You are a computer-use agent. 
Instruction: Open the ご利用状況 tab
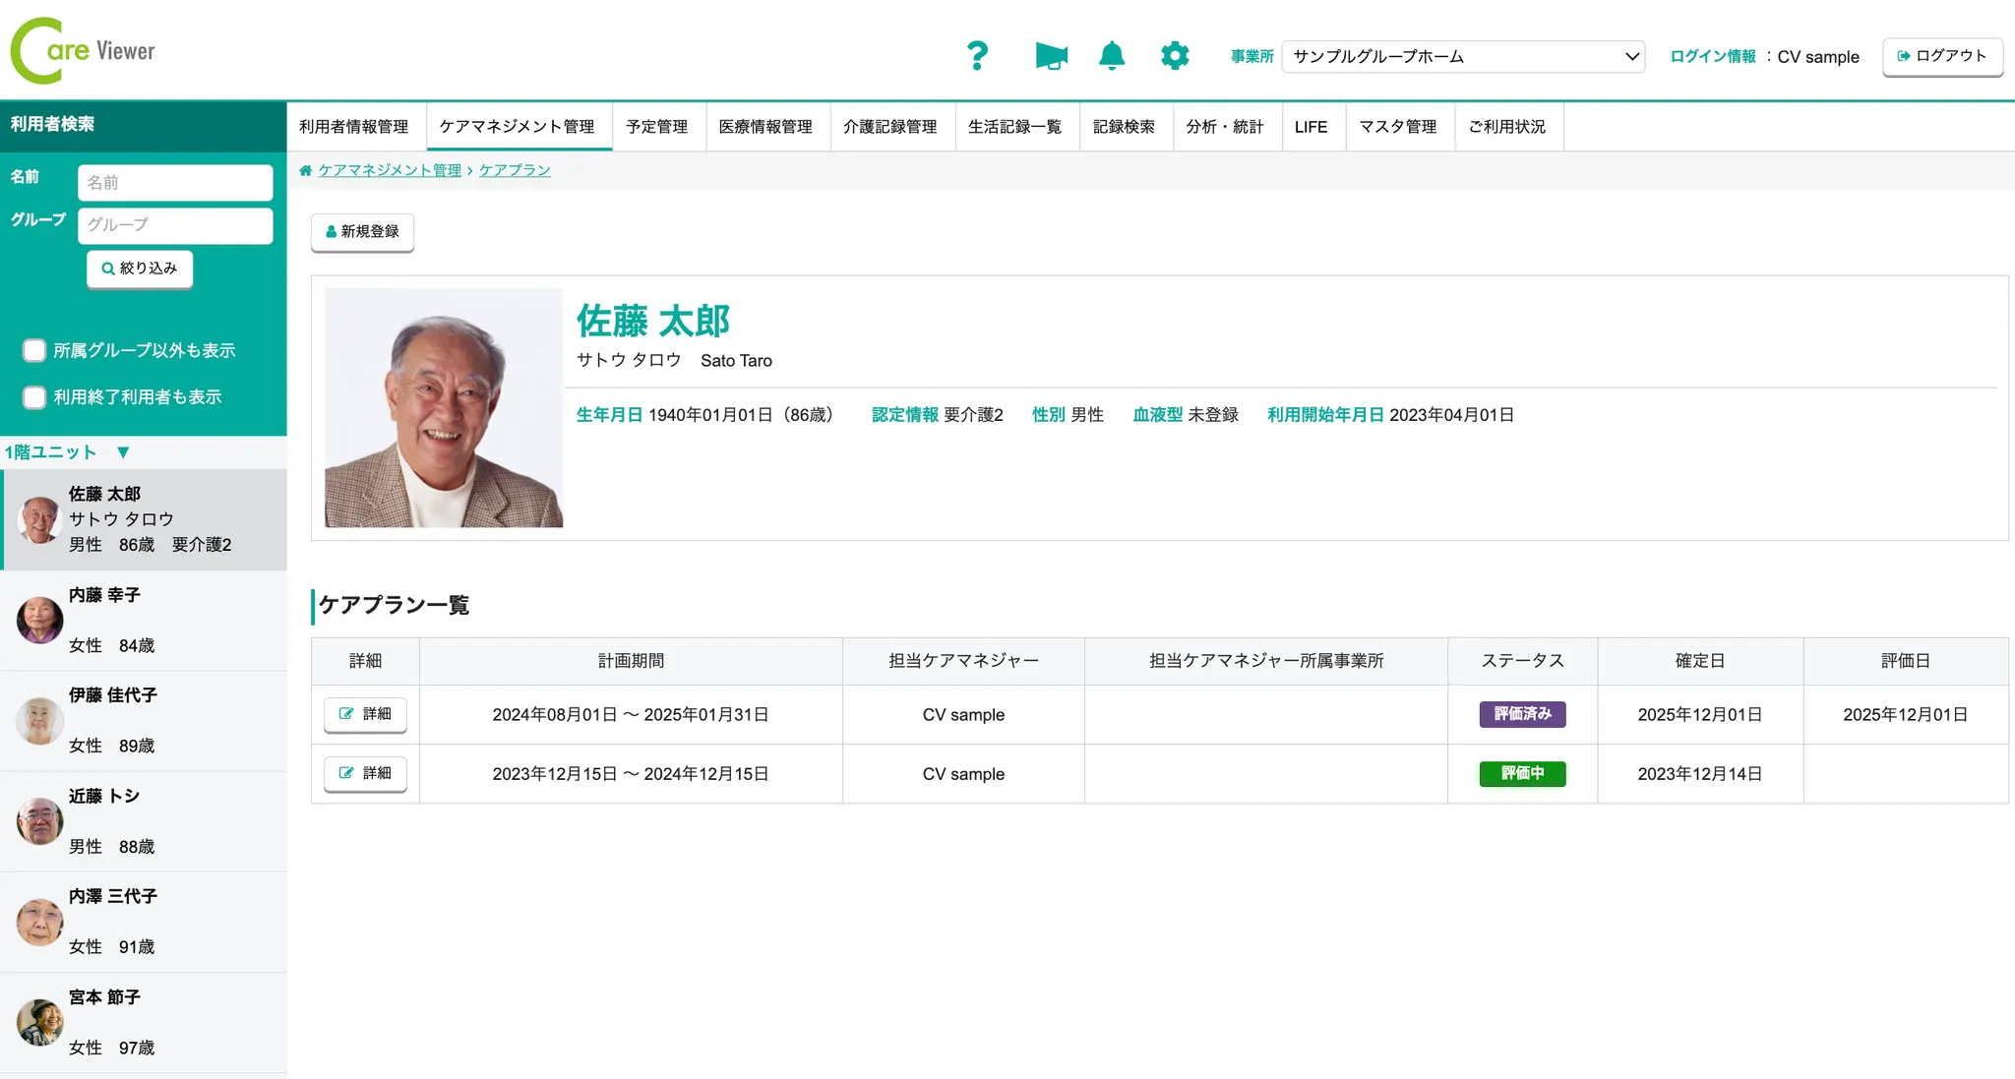click(x=1507, y=127)
